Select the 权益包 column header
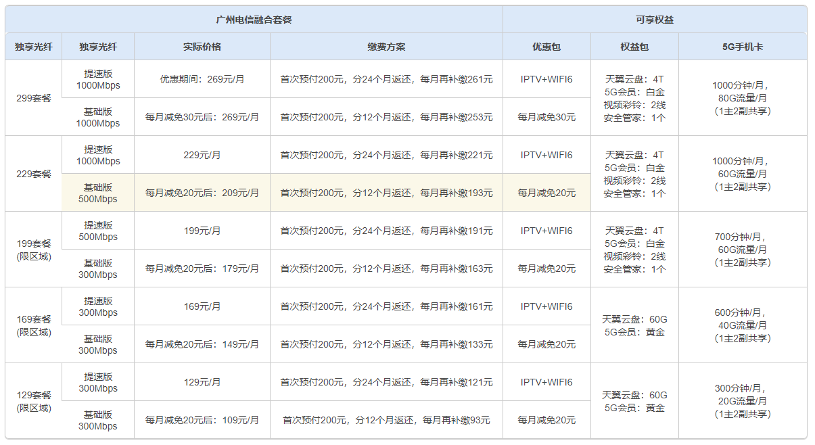 point(634,47)
